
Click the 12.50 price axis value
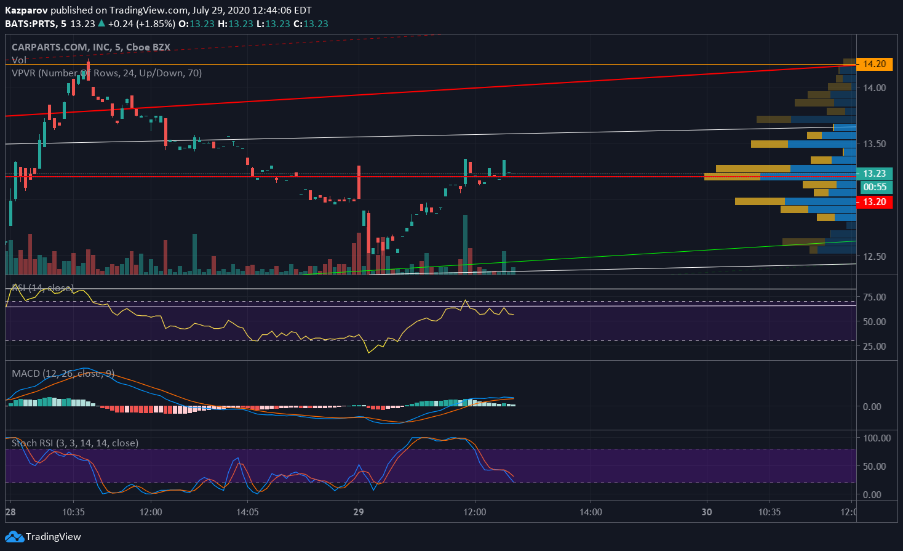[x=874, y=257]
